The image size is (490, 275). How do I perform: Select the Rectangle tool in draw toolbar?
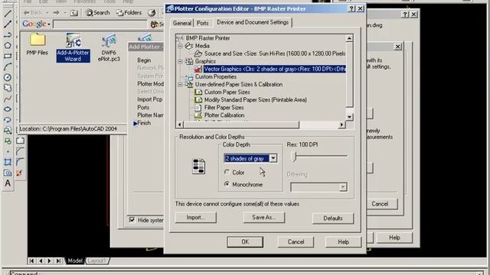tap(8, 56)
